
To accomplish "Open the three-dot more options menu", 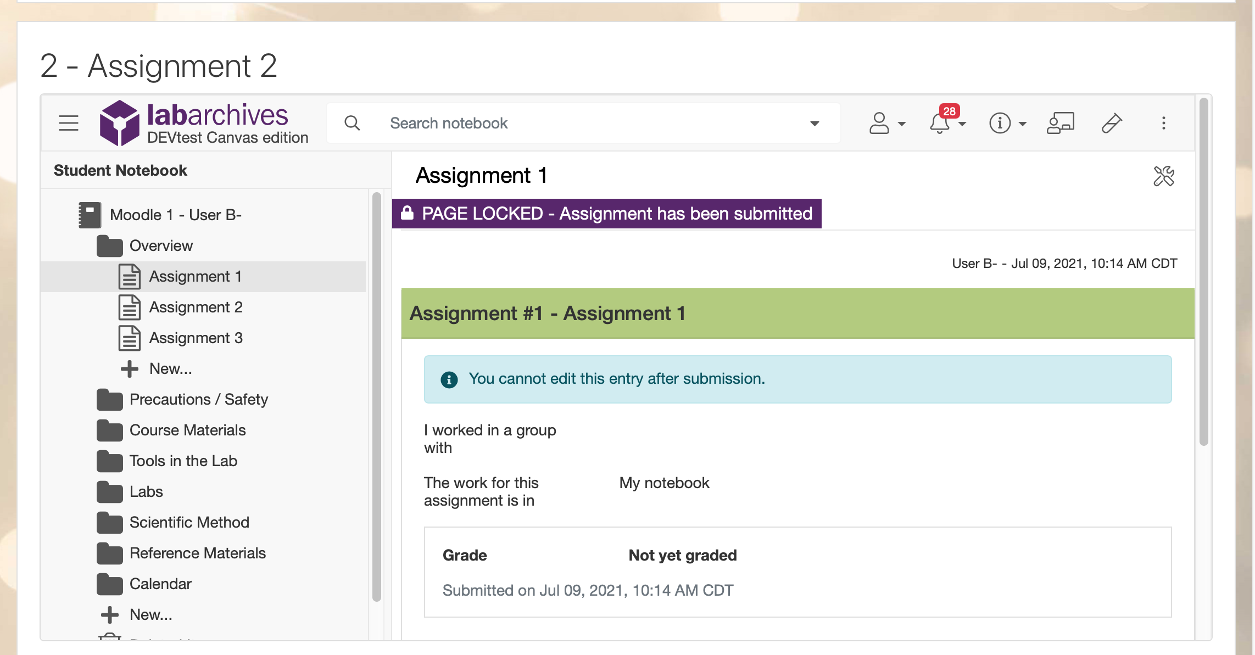I will pos(1163,123).
